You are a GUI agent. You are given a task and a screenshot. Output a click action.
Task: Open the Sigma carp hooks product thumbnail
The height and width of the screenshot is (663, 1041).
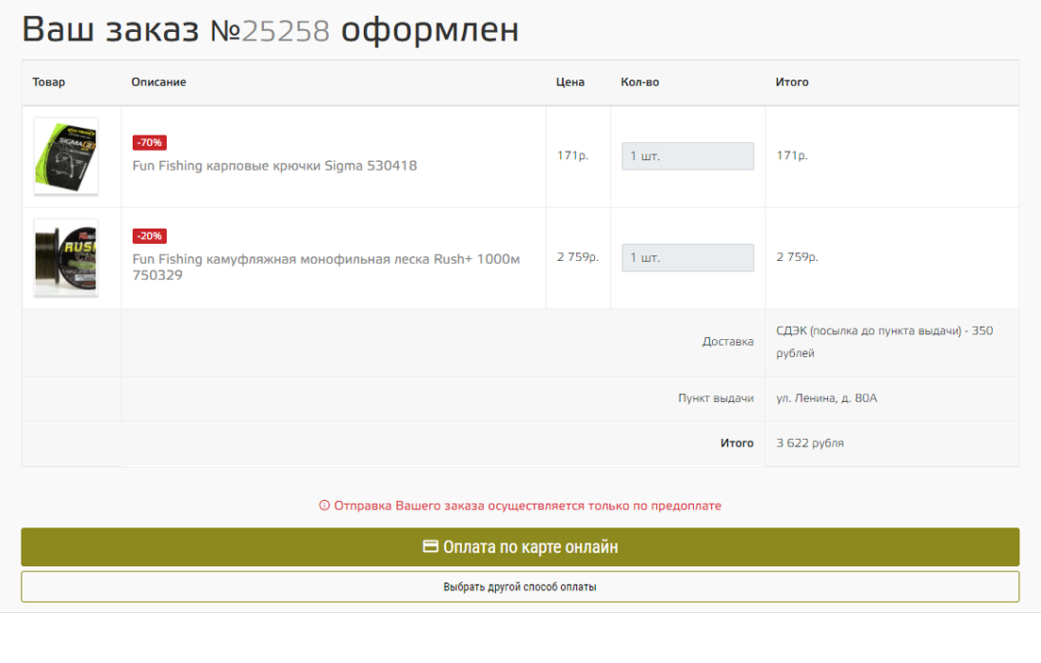pyautogui.click(x=66, y=156)
